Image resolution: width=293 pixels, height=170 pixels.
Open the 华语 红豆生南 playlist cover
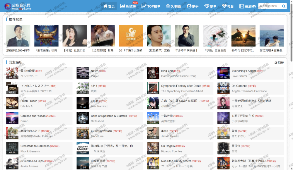215,36
